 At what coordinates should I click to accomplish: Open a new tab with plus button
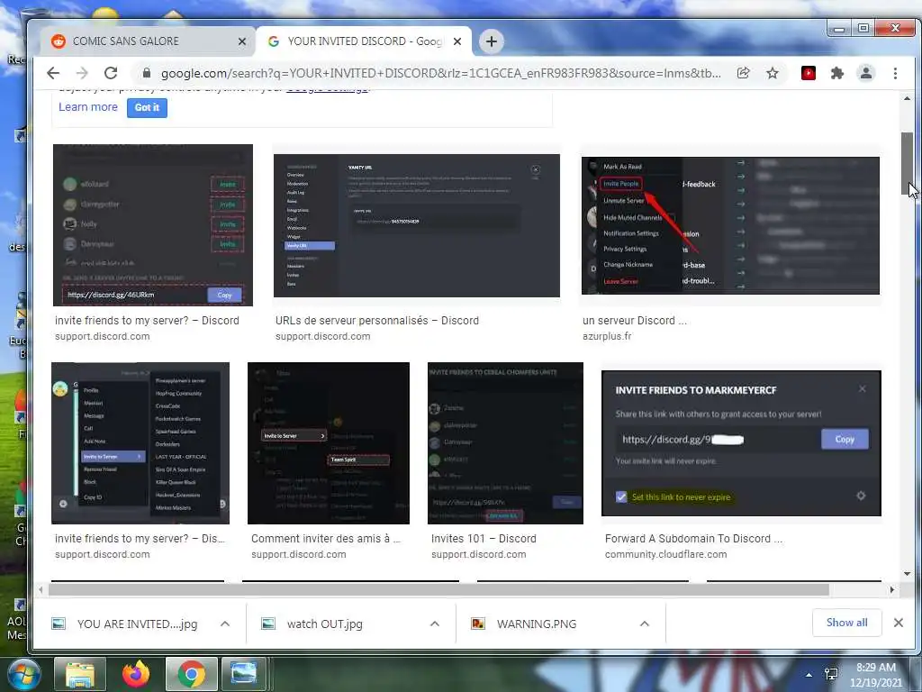click(492, 41)
